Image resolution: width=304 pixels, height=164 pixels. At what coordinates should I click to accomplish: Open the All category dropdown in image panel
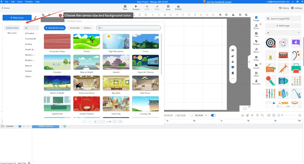pos(283,33)
